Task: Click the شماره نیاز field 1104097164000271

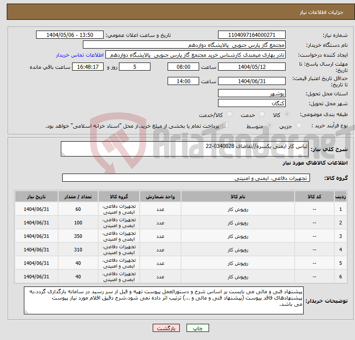Action: pyautogui.click(x=251, y=35)
